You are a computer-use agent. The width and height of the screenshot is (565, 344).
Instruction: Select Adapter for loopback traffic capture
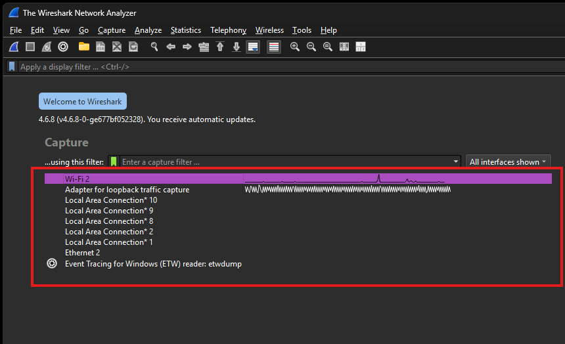click(298, 190)
